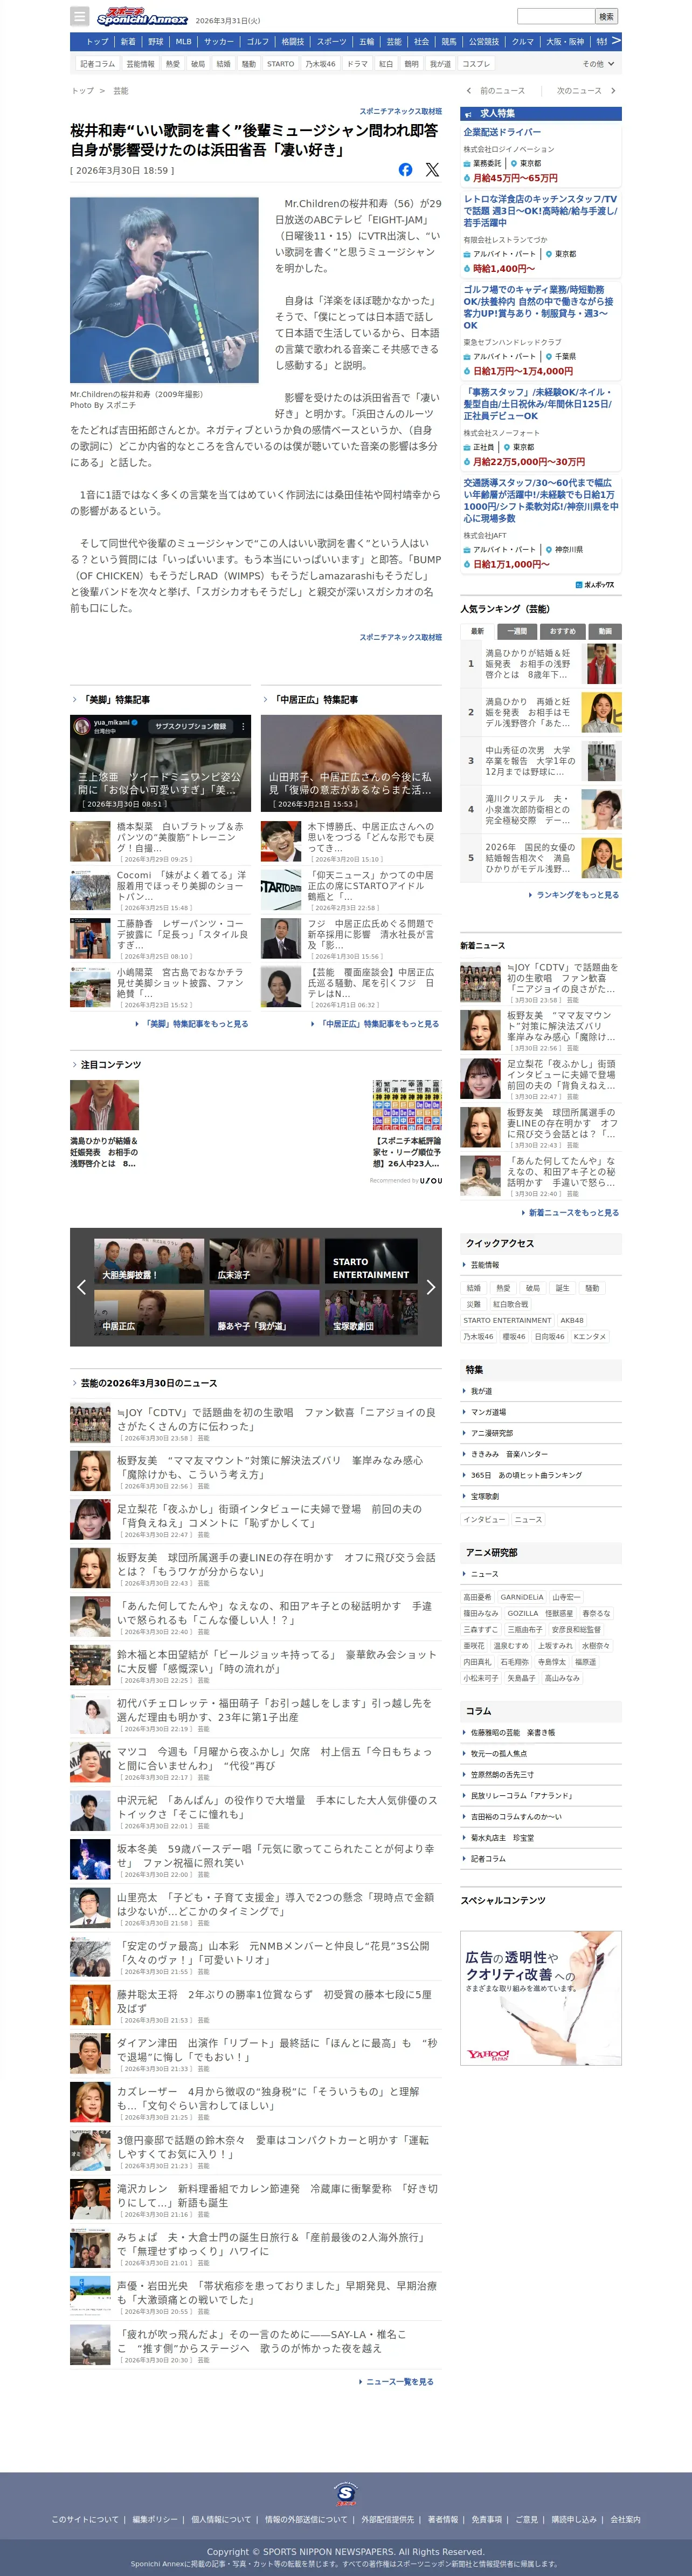Image resolution: width=692 pixels, height=2576 pixels.
Task: Open 乃木坂46 sub-navigation tag
Action: click(x=321, y=64)
